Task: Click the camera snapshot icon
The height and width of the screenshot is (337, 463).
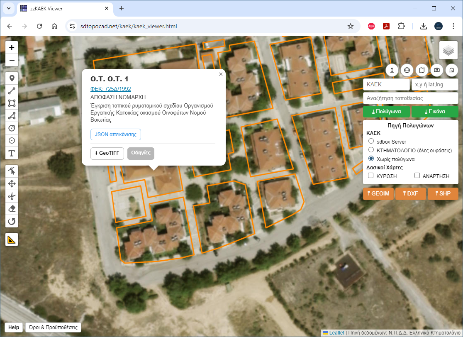Action: pos(437,70)
